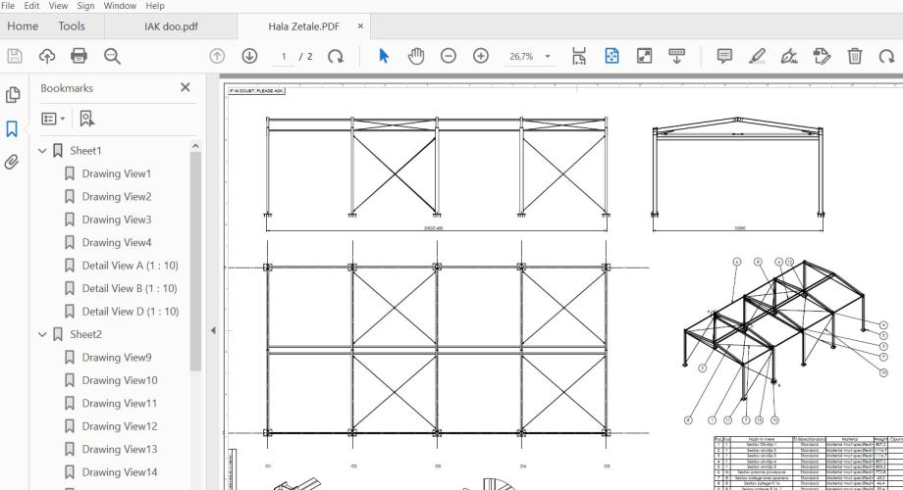Select the Highlight text pen tool

point(758,57)
